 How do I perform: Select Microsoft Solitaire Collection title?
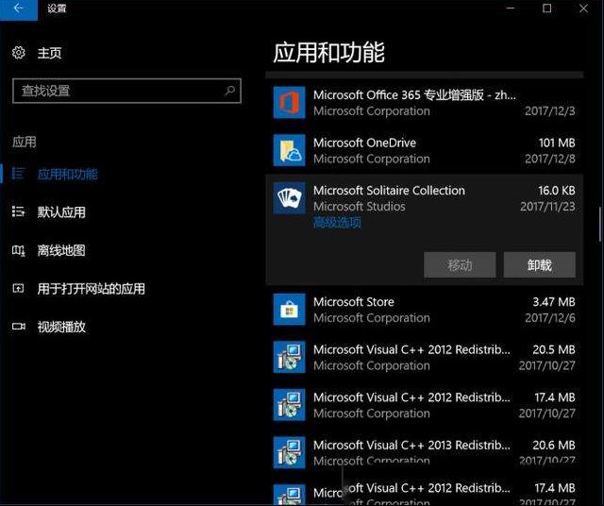389,191
